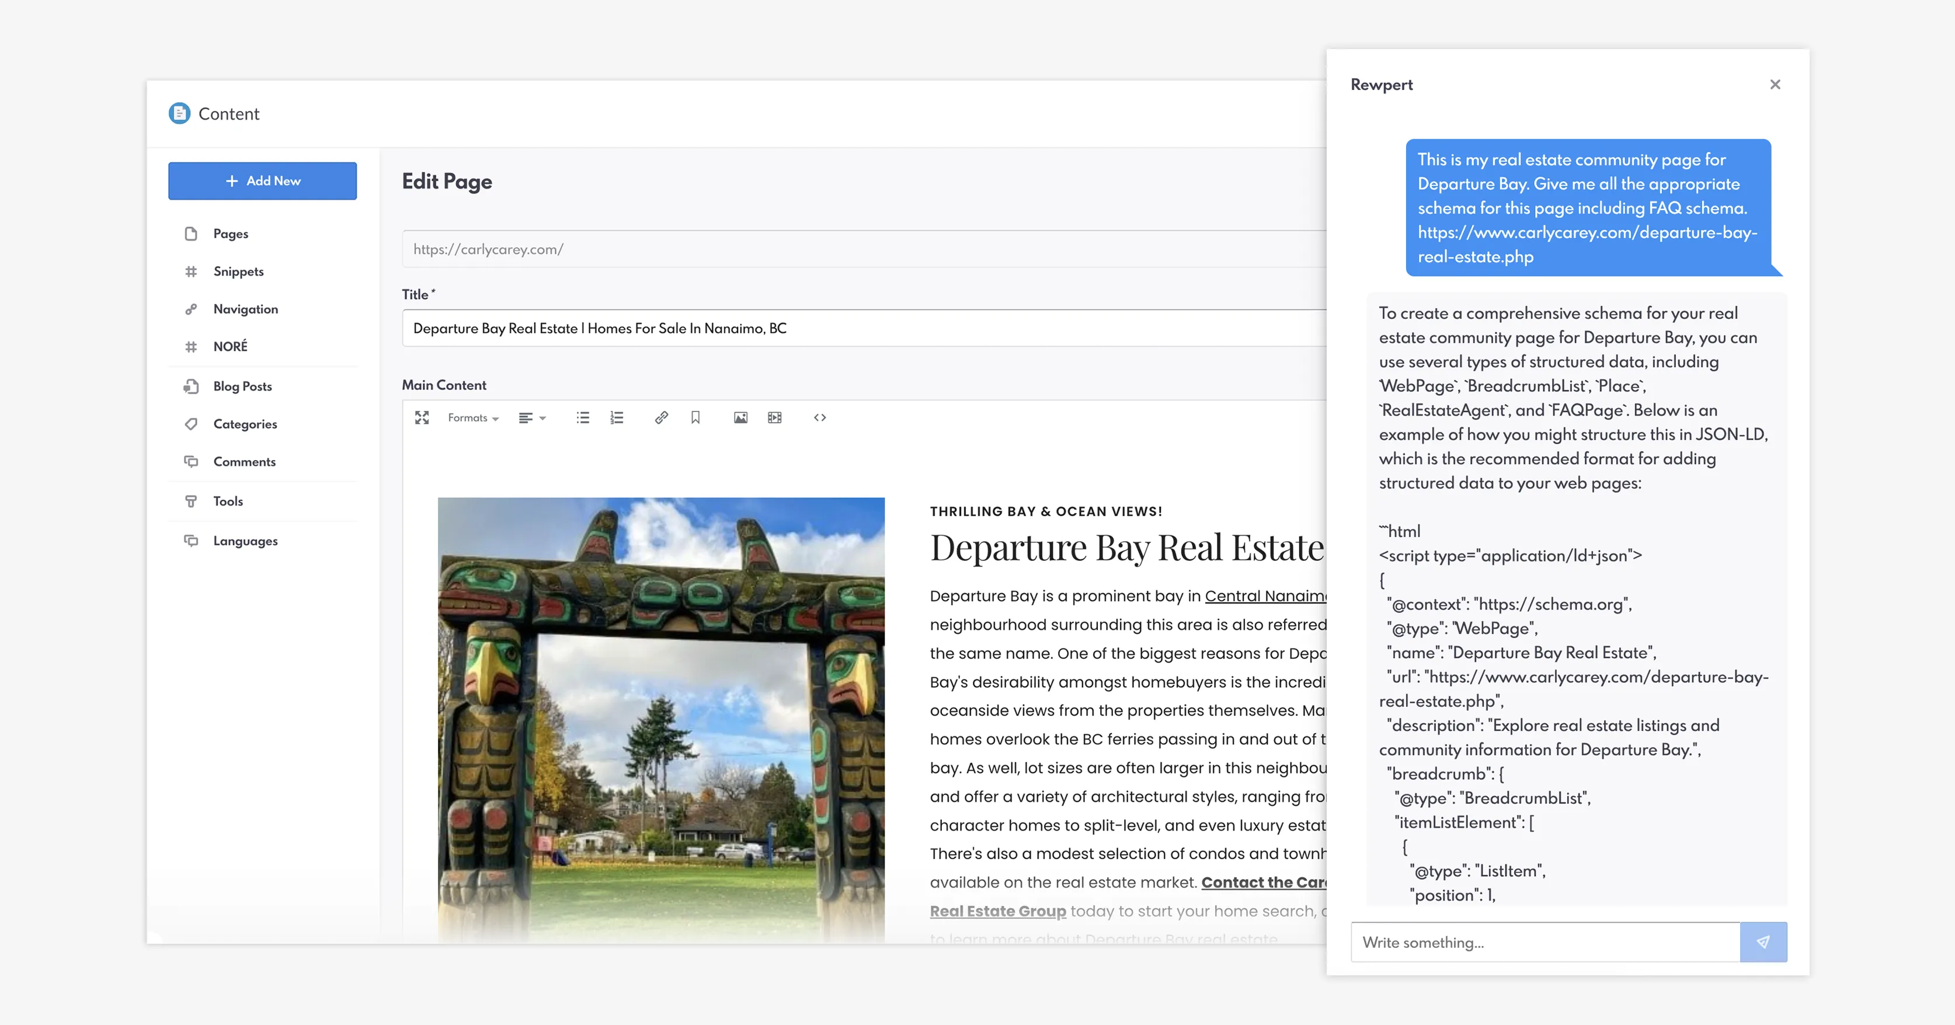The image size is (1955, 1025).
Task: Click the insert link icon
Action: pos(662,418)
